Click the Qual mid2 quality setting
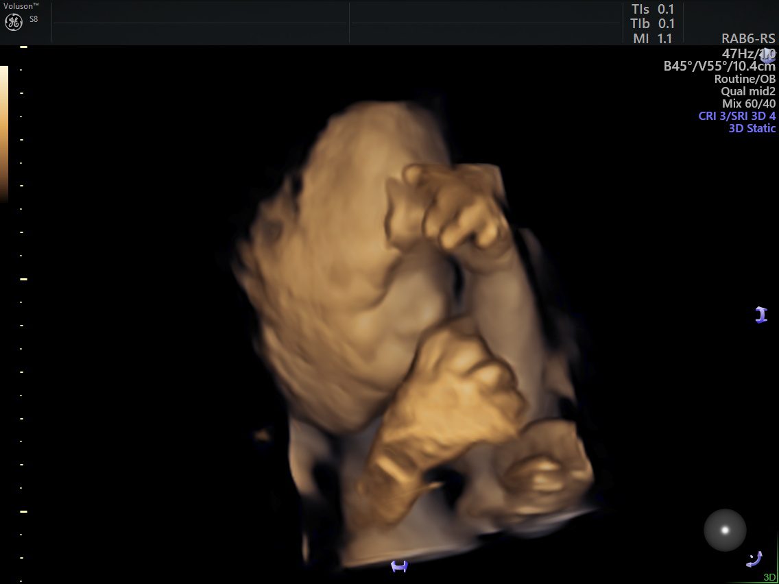The image size is (779, 584). [x=748, y=91]
